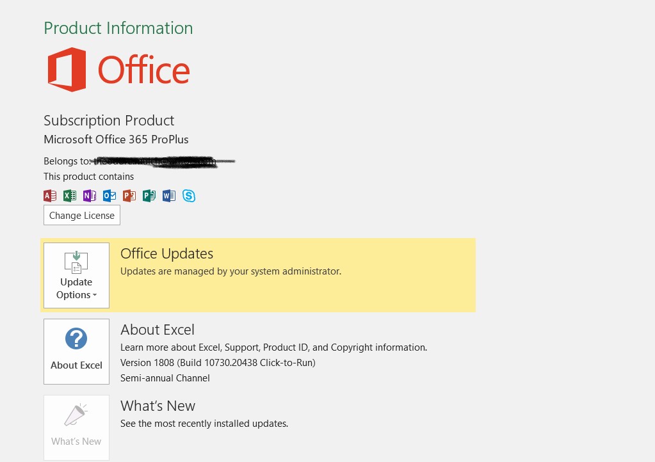
Task: Select the 'About Excel' section heading
Action: tap(158, 330)
